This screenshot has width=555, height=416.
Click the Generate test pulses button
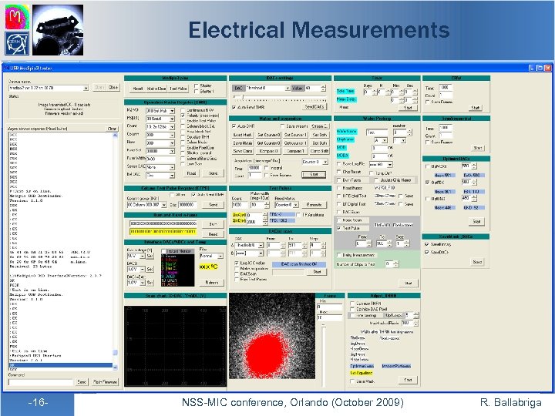click(x=314, y=205)
